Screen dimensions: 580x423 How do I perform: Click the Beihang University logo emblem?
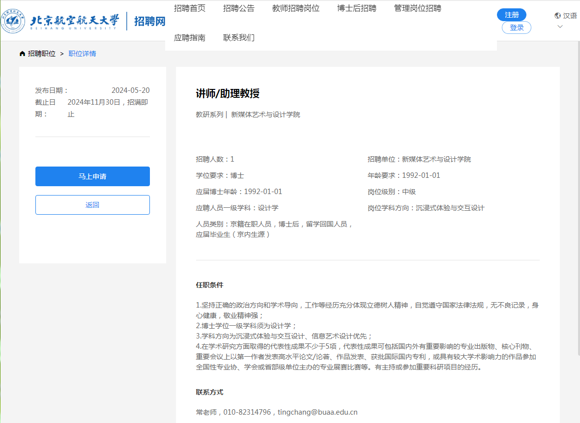pyautogui.click(x=16, y=21)
